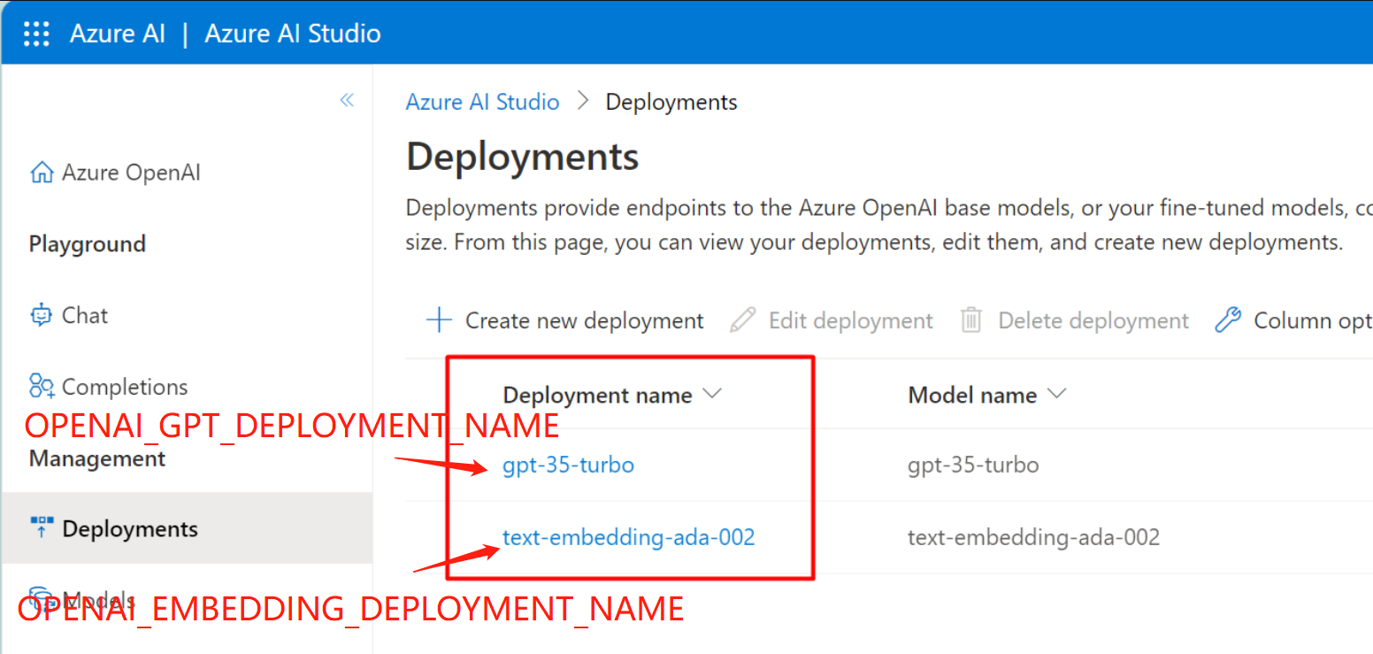Open Column options
Image resolution: width=1373 pixels, height=654 pixels.
(x=1293, y=320)
